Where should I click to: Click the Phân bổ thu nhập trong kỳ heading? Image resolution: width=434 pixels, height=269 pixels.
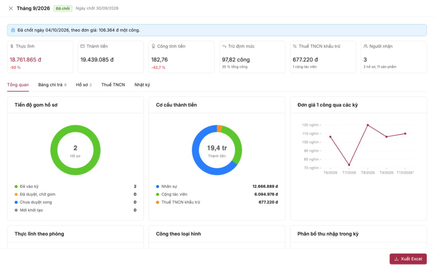click(x=328, y=234)
